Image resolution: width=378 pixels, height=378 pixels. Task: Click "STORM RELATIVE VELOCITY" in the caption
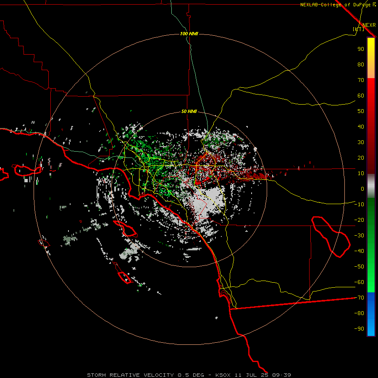(x=130, y=375)
